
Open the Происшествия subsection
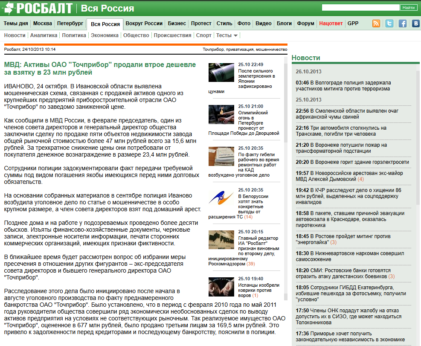(x=172, y=35)
